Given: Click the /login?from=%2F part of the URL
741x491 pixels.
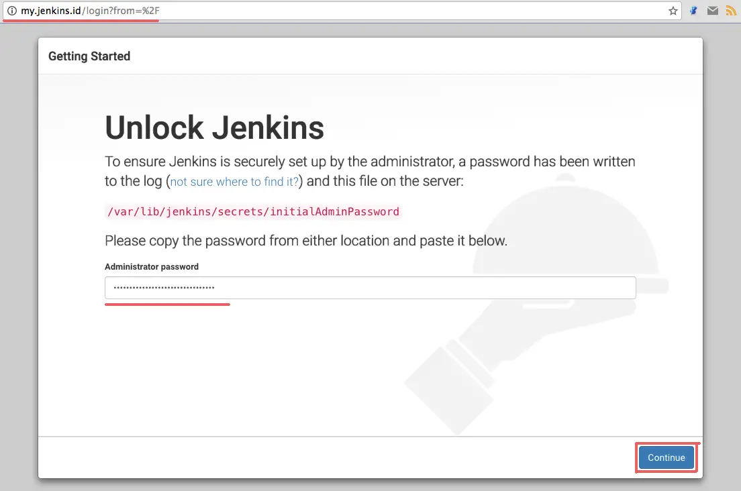Looking at the screenshot, I should pyautogui.click(x=121, y=10).
